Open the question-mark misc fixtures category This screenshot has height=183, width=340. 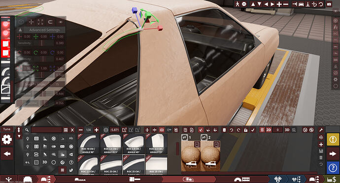(71, 162)
